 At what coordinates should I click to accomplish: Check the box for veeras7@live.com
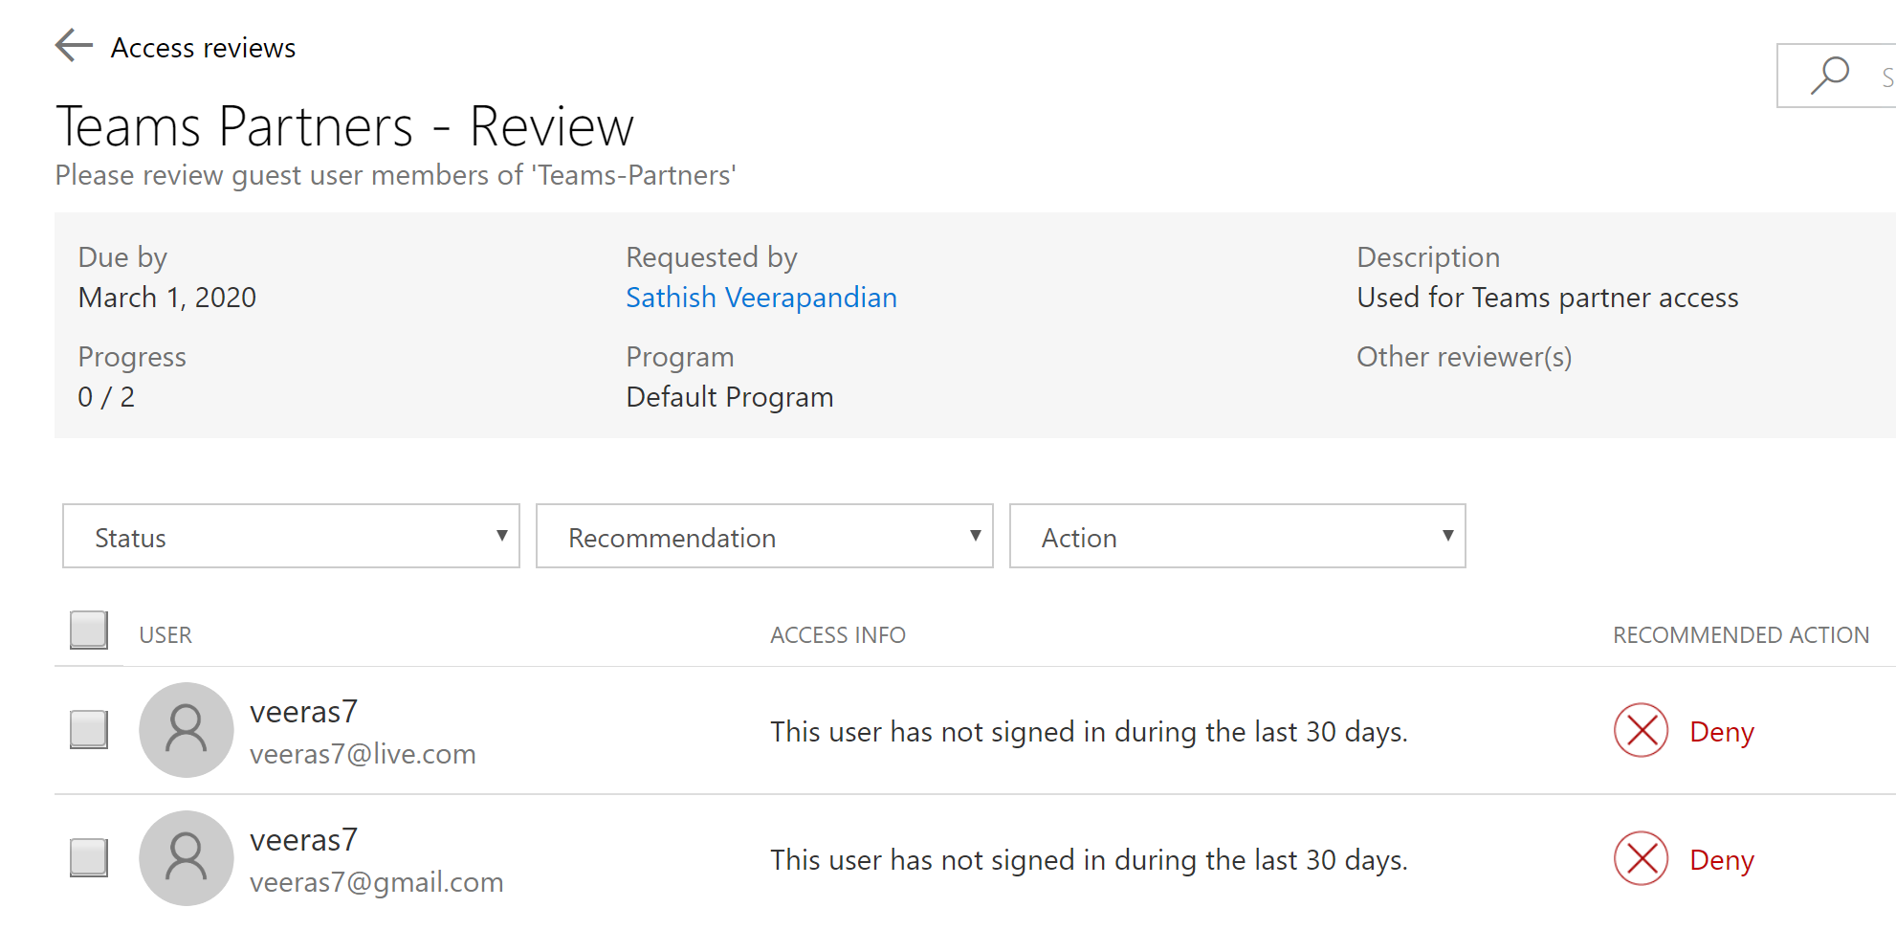point(89,729)
